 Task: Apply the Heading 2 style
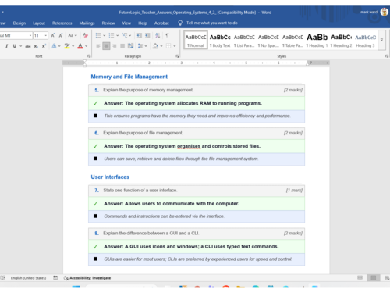[x=341, y=40]
